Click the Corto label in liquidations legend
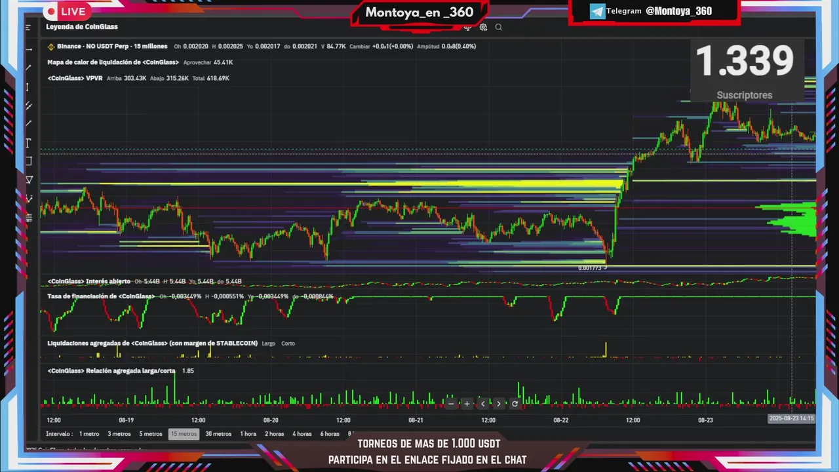 click(288, 344)
